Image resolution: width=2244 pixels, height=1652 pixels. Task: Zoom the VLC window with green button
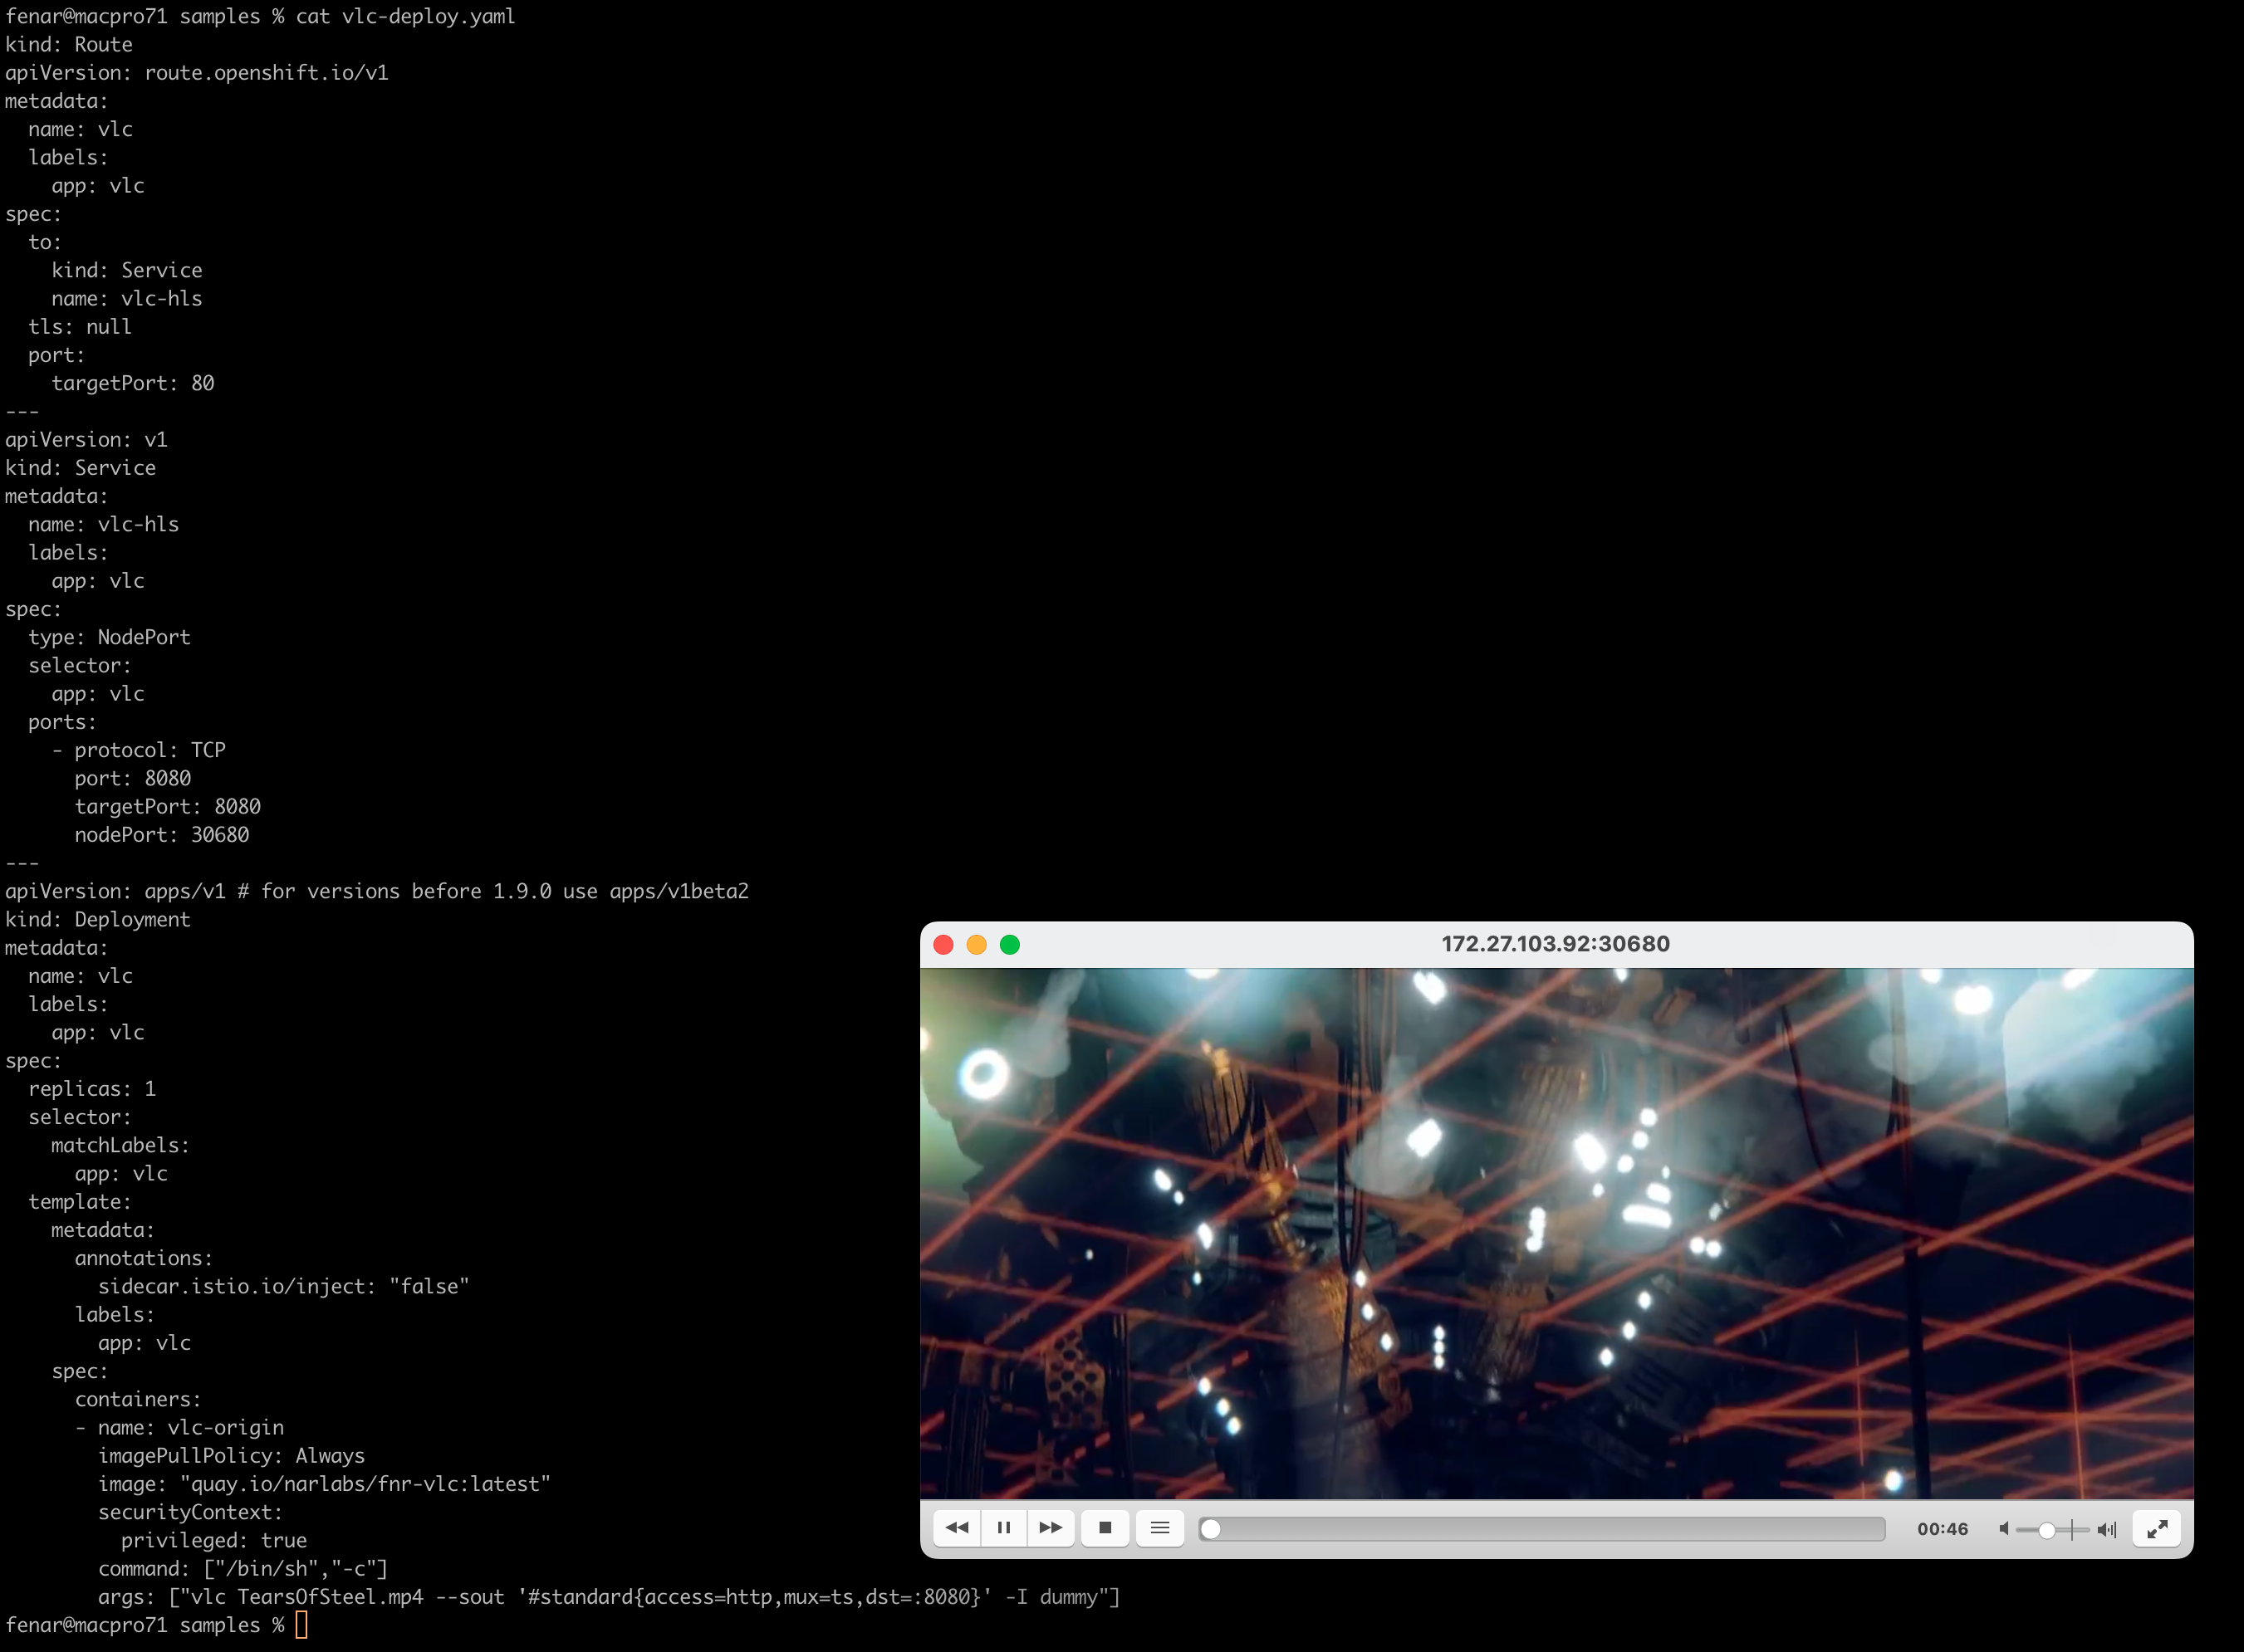point(1011,945)
